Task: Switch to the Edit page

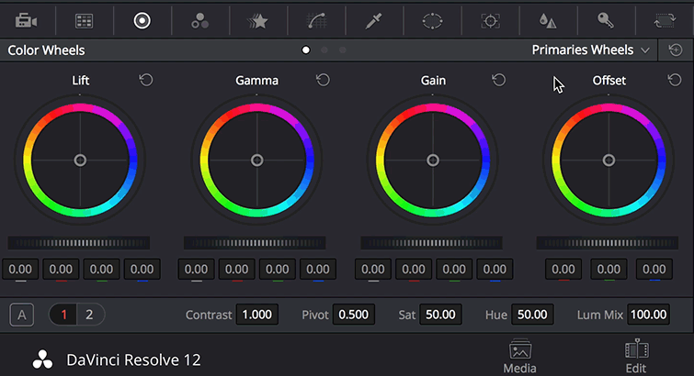Action: (636, 357)
